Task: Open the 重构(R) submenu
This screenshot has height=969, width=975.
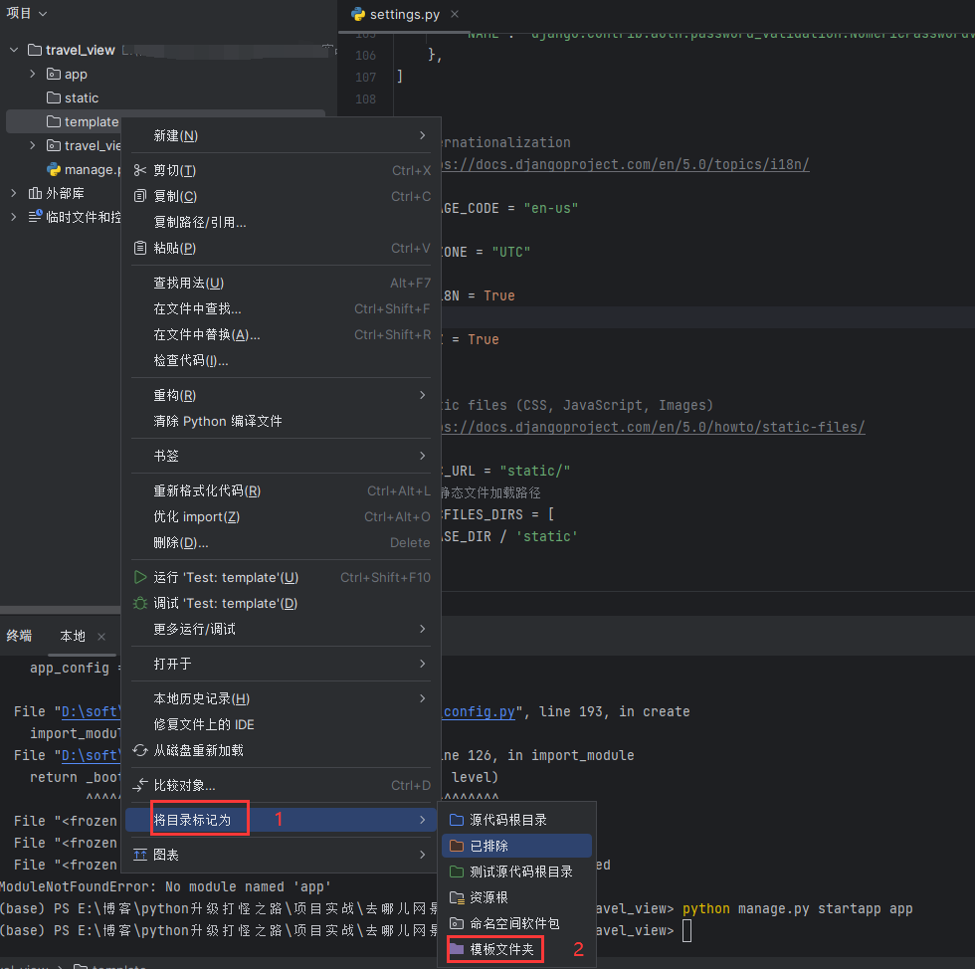Action: coord(281,395)
